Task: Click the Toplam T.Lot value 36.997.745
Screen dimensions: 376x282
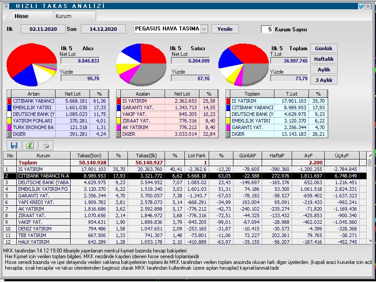Action: tap(289, 61)
